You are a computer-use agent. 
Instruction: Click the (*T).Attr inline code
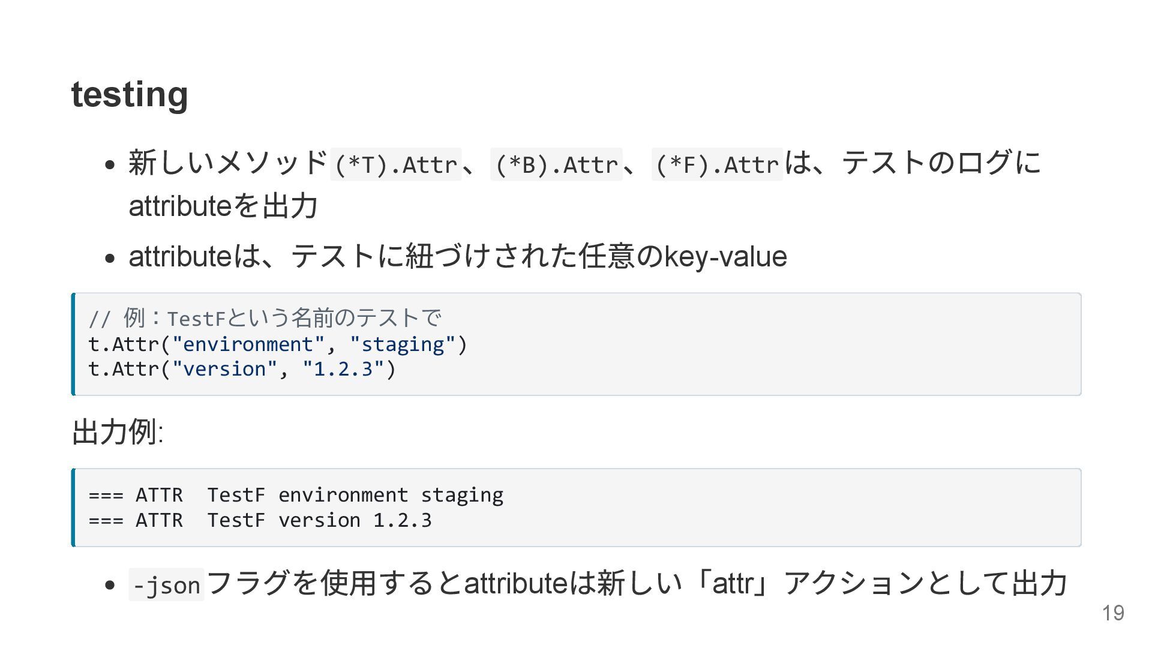(x=396, y=164)
